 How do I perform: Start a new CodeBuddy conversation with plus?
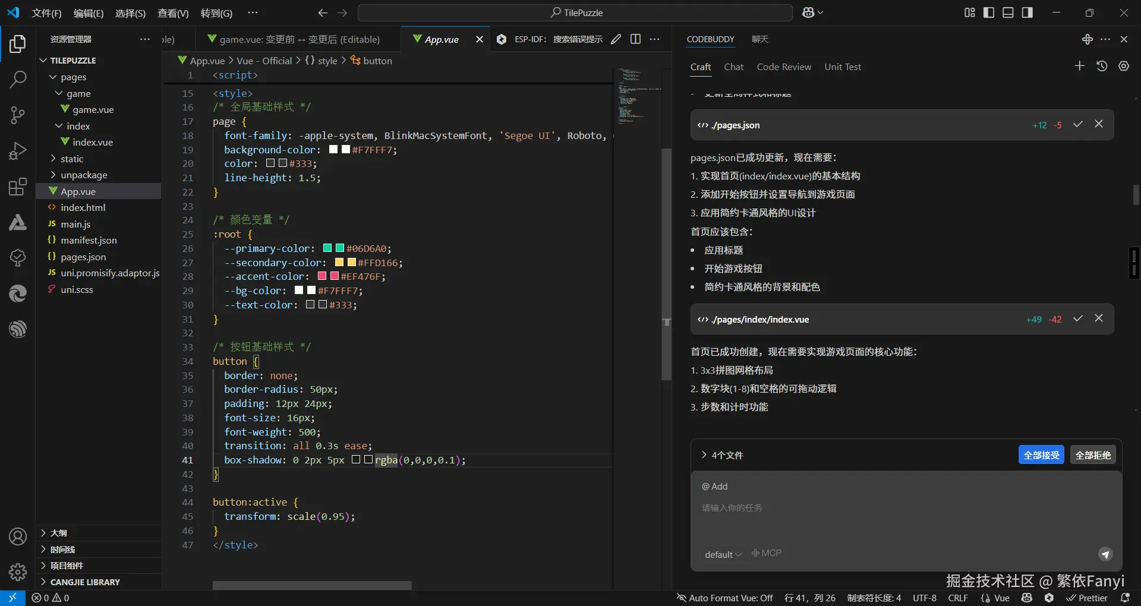1080,66
